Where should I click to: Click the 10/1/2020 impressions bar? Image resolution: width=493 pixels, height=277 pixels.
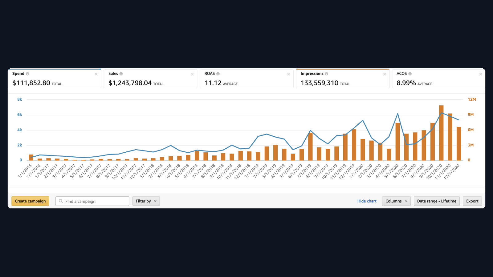pyautogui.click(x=441, y=133)
